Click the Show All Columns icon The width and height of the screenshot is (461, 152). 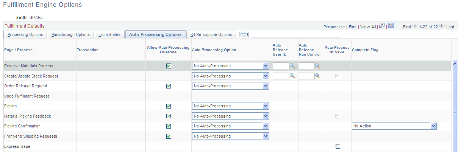click(244, 34)
